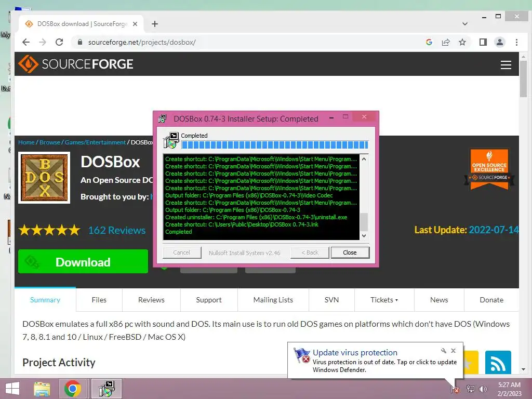Click the SourceForge logo in the header
This screenshot has width=532, height=399.
[76, 64]
